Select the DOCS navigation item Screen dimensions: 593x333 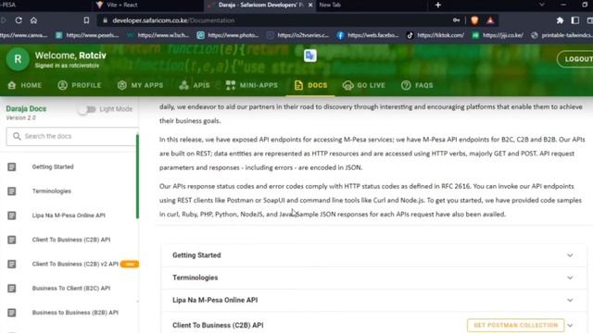point(310,85)
